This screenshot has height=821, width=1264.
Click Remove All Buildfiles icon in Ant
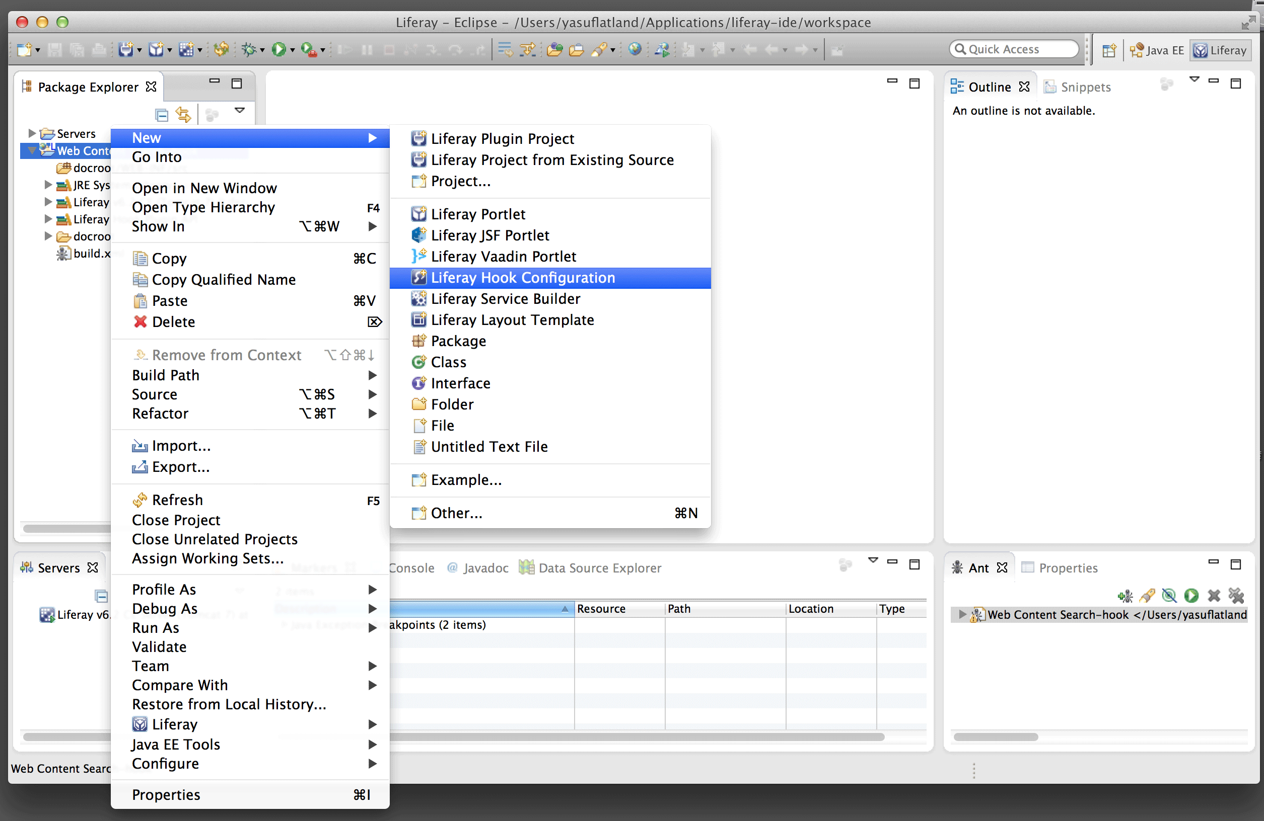(1236, 596)
